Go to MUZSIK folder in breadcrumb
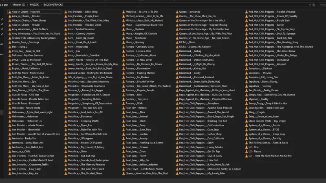Viewport: 326px width, 183px height. pyautogui.click(x=34, y=4)
